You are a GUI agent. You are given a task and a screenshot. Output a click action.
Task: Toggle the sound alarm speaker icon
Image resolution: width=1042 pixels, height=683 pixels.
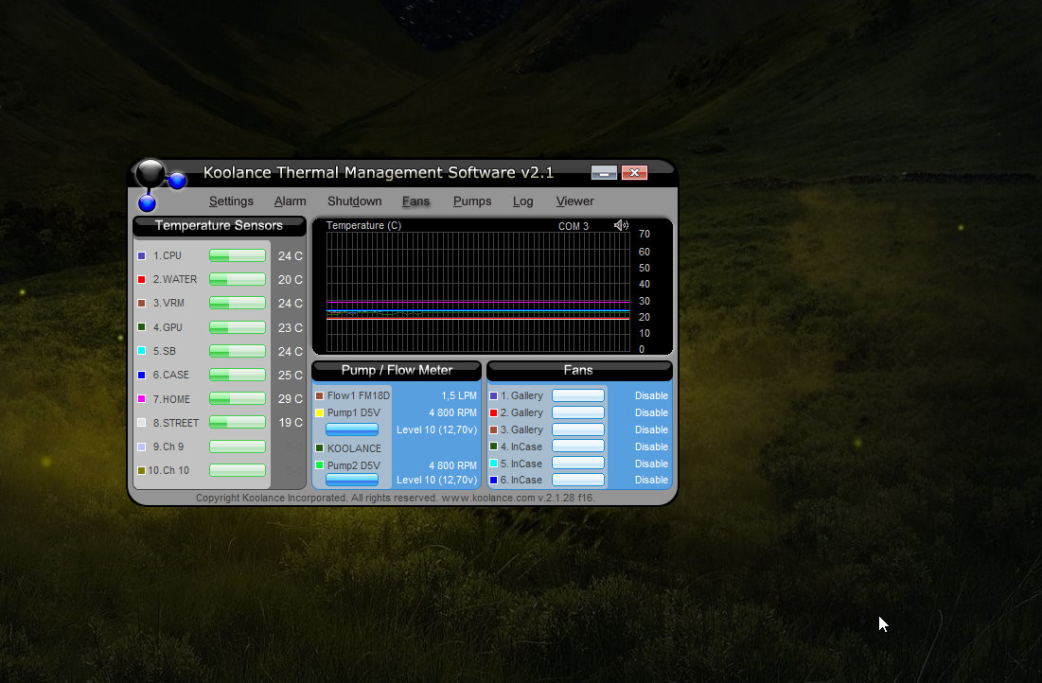click(x=621, y=225)
